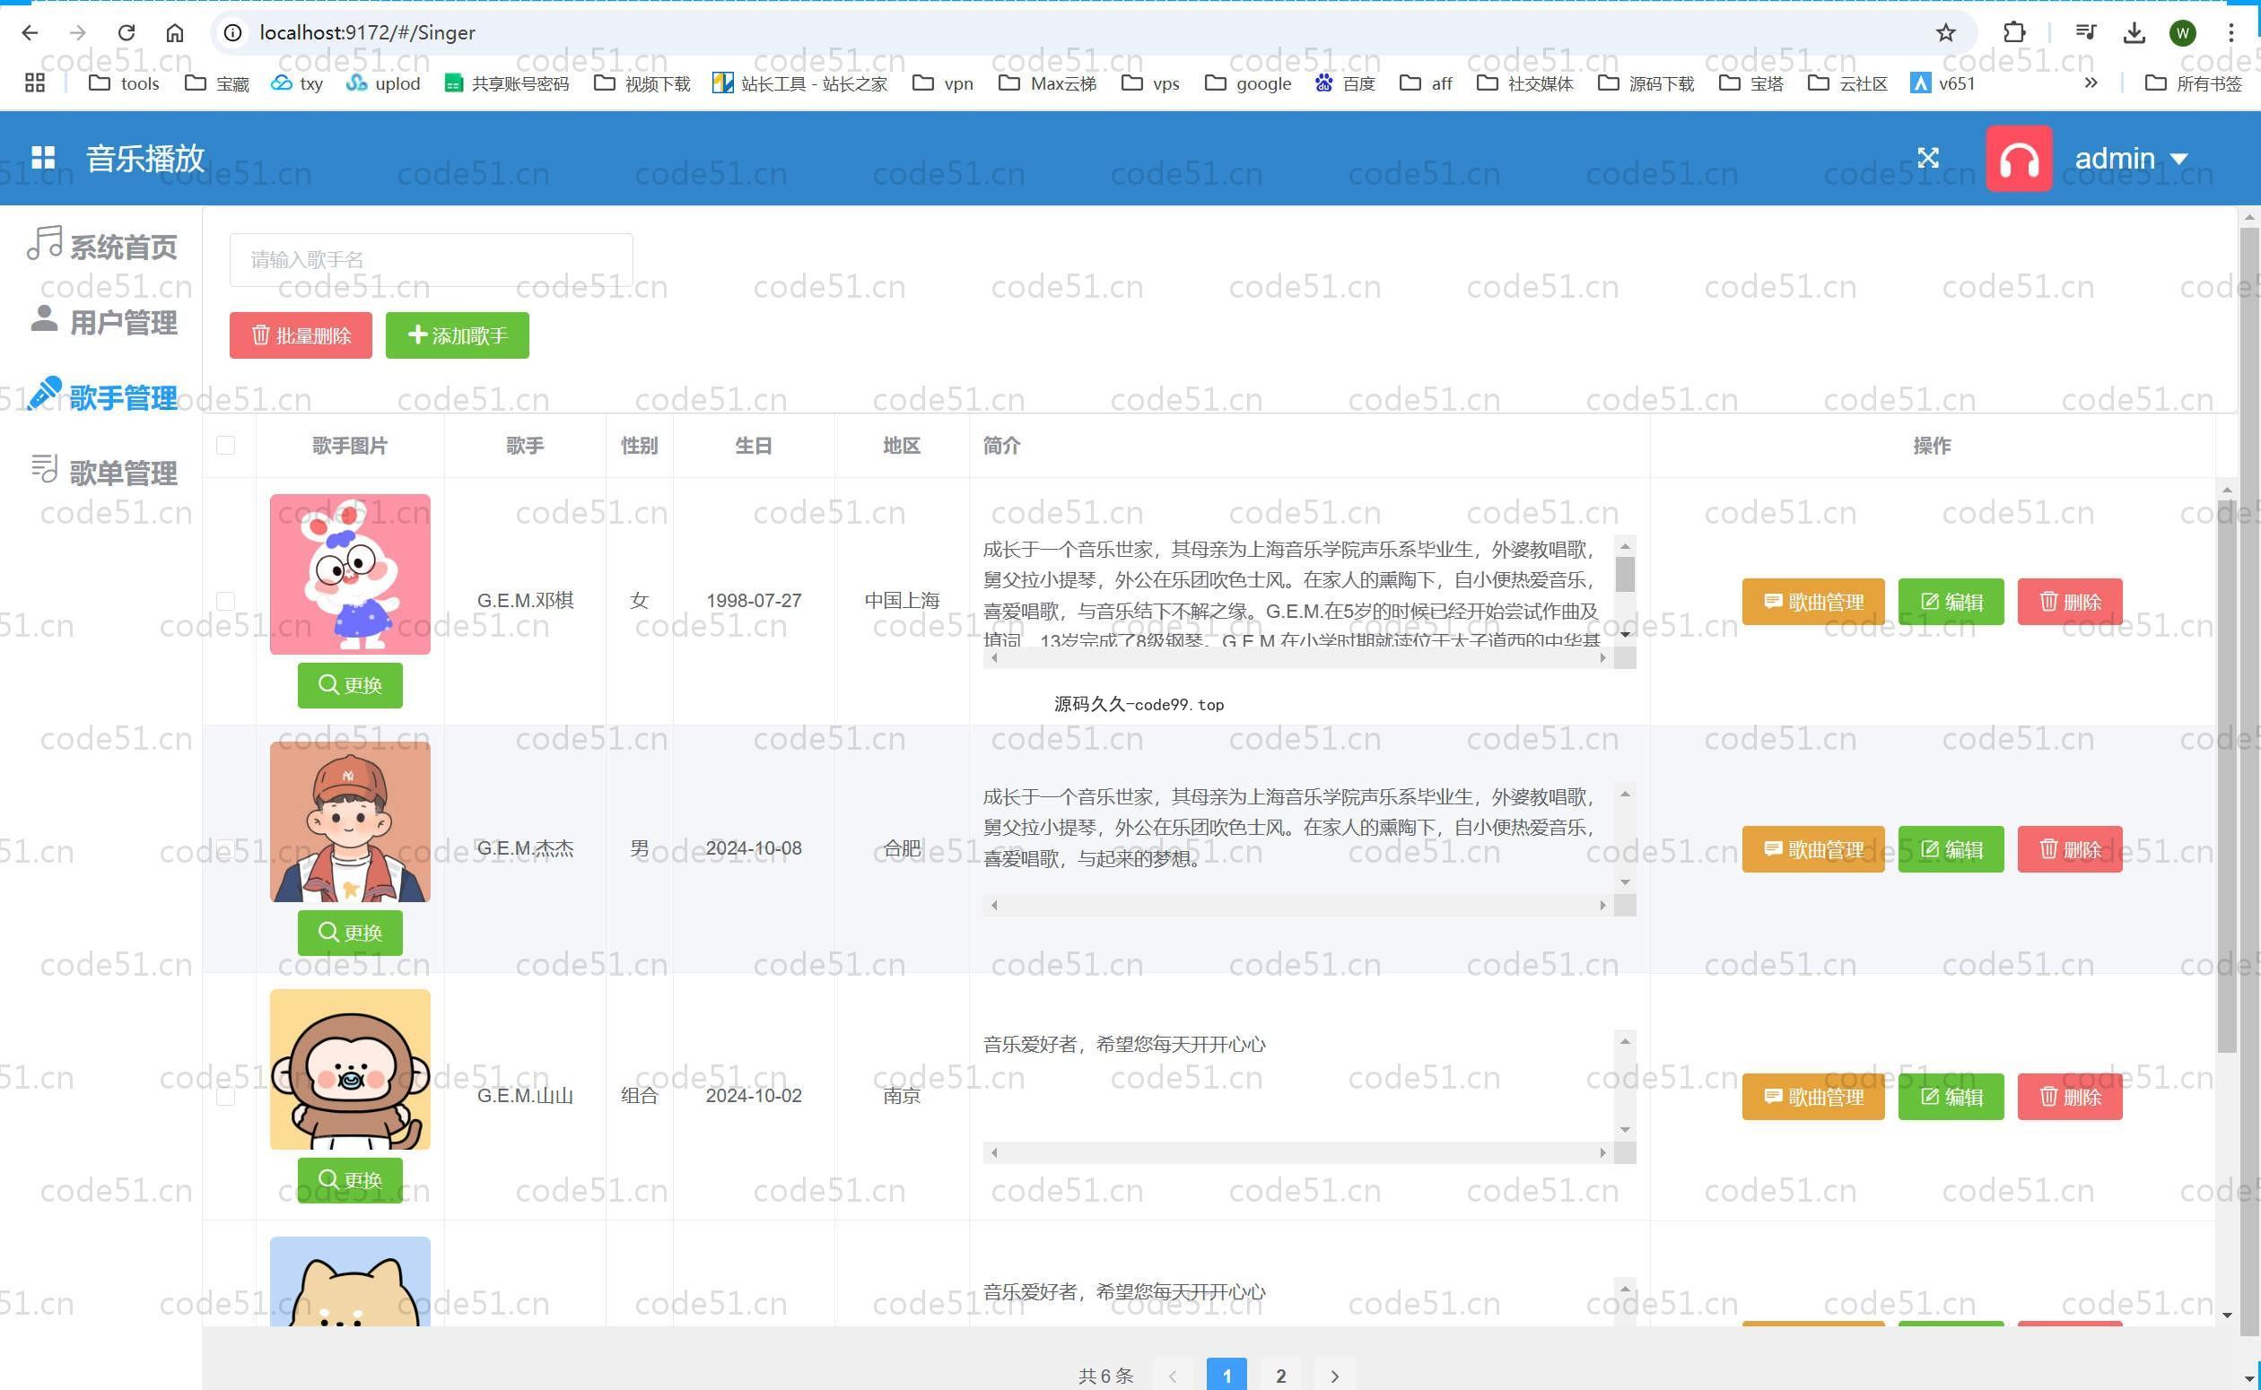The height and width of the screenshot is (1390, 2261).
Task: Open media control icon in browser toolbar
Action: tap(2085, 33)
